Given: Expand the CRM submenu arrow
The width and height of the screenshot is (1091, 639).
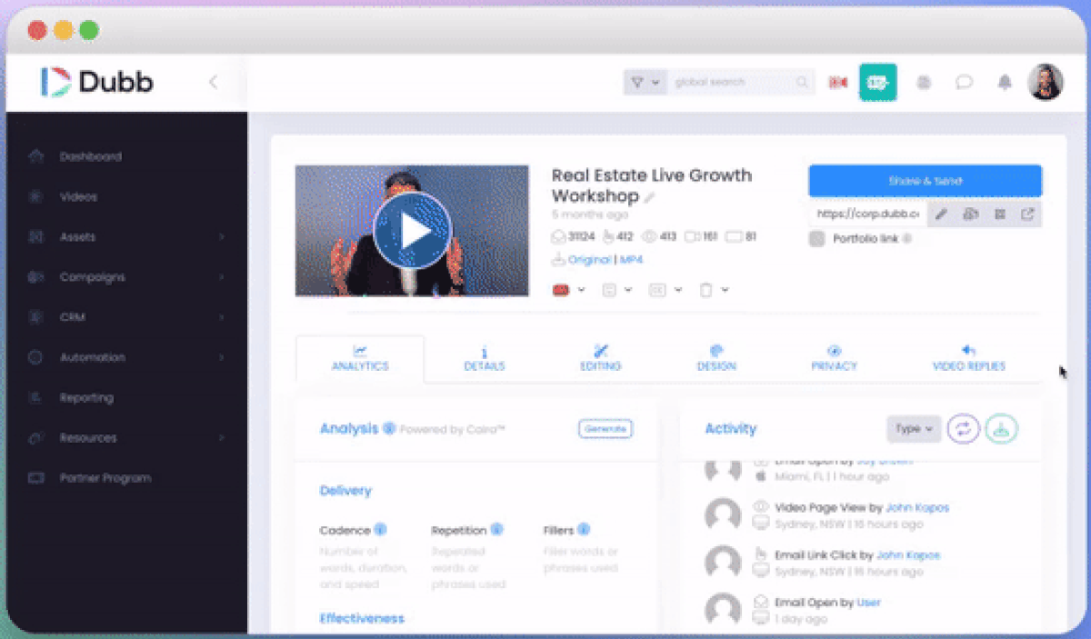Looking at the screenshot, I should [223, 317].
